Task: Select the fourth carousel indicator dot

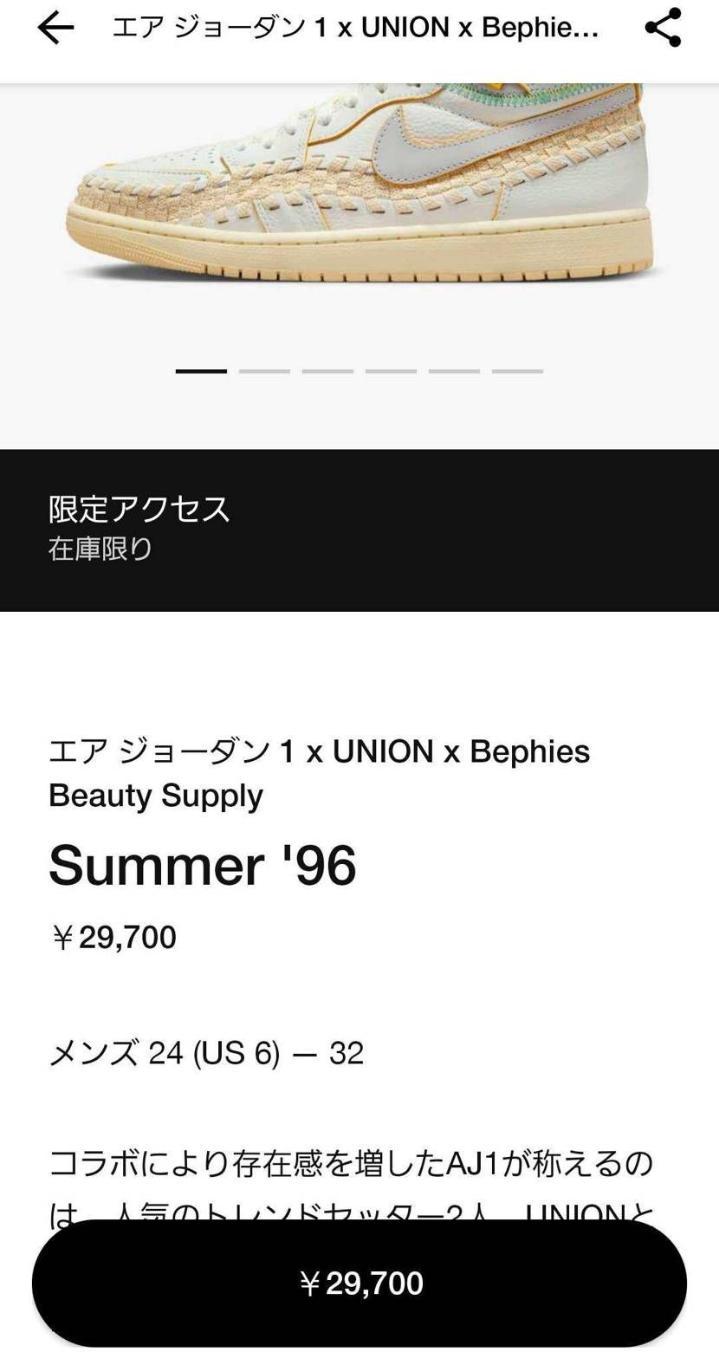Action: (392, 370)
